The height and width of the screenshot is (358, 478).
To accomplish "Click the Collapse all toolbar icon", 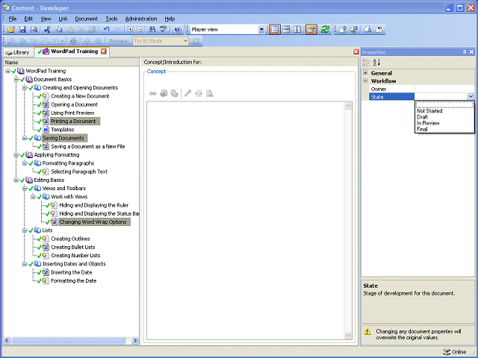I will click(140, 30).
